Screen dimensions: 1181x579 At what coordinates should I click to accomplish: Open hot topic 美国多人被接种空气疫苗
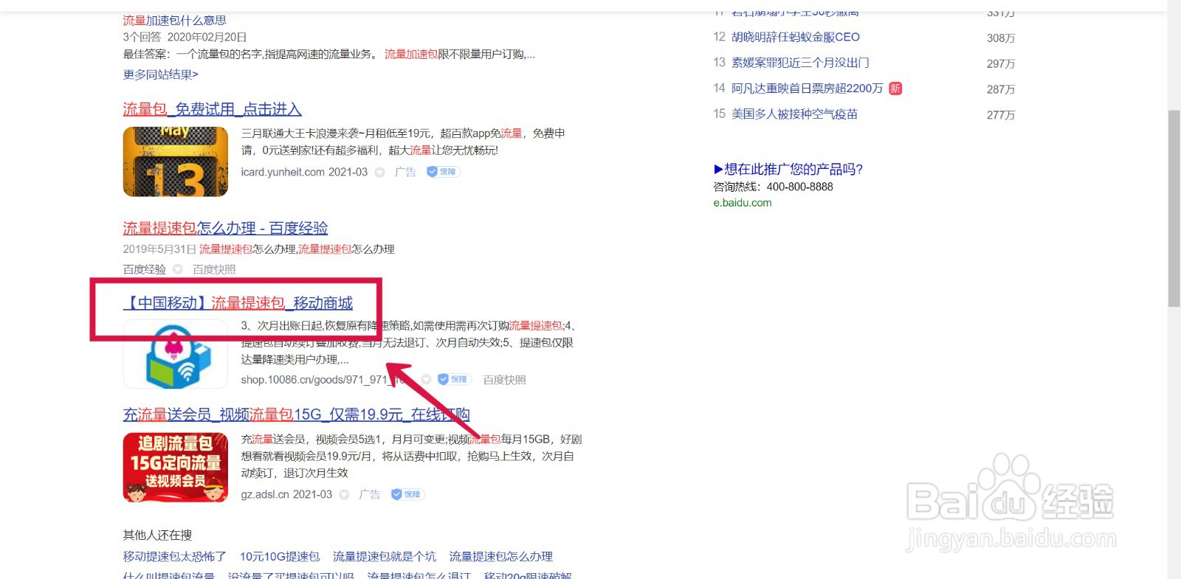[x=794, y=114]
